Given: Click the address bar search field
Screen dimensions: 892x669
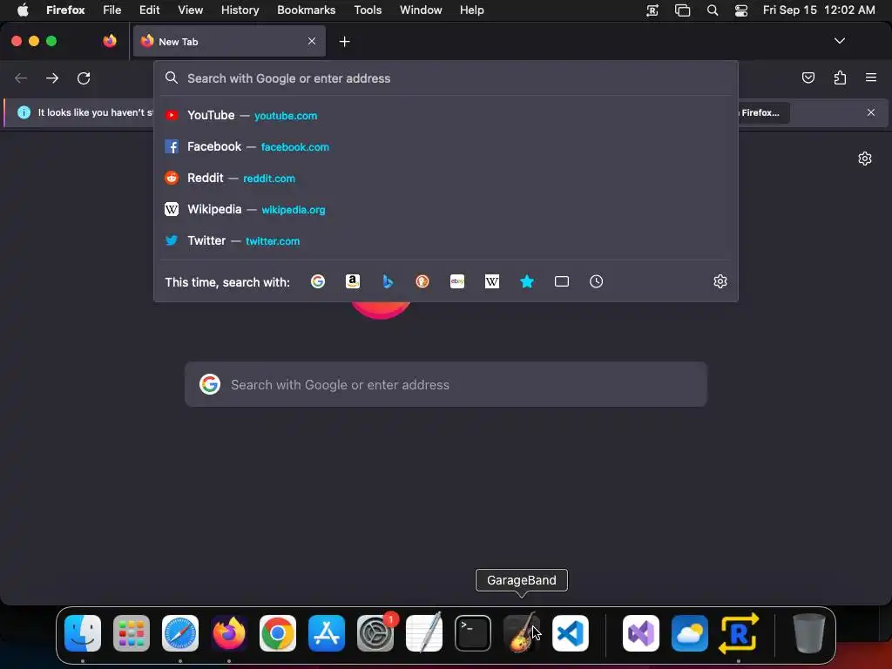Looking at the screenshot, I should click(x=446, y=78).
